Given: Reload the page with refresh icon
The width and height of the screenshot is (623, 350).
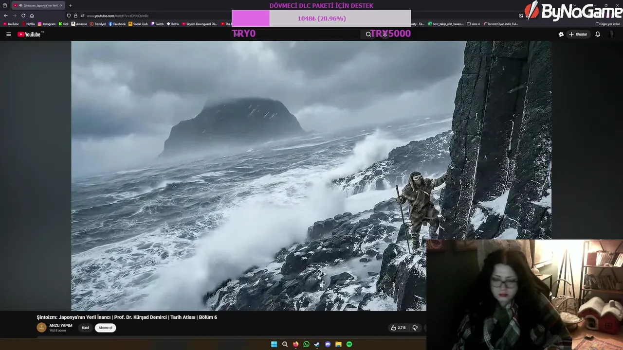Looking at the screenshot, I should (23, 16).
